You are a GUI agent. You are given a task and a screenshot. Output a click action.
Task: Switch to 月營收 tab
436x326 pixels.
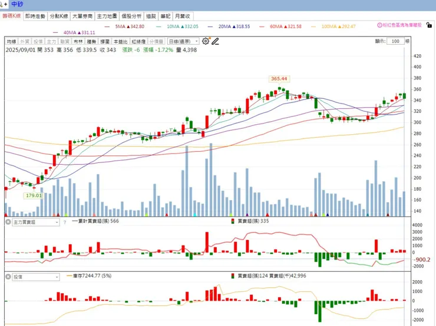[183, 16]
